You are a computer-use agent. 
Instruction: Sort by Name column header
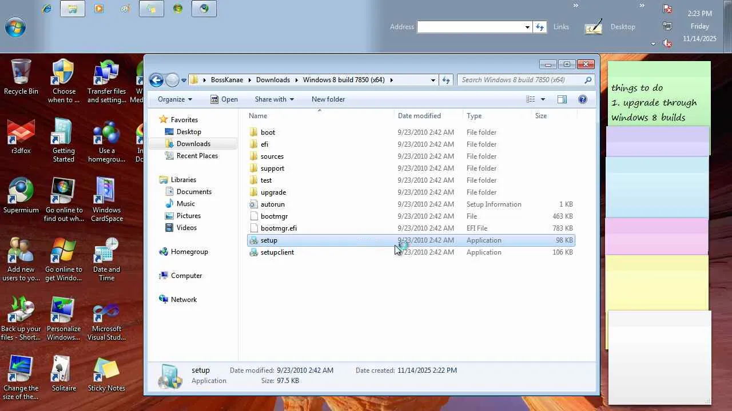(x=320, y=116)
